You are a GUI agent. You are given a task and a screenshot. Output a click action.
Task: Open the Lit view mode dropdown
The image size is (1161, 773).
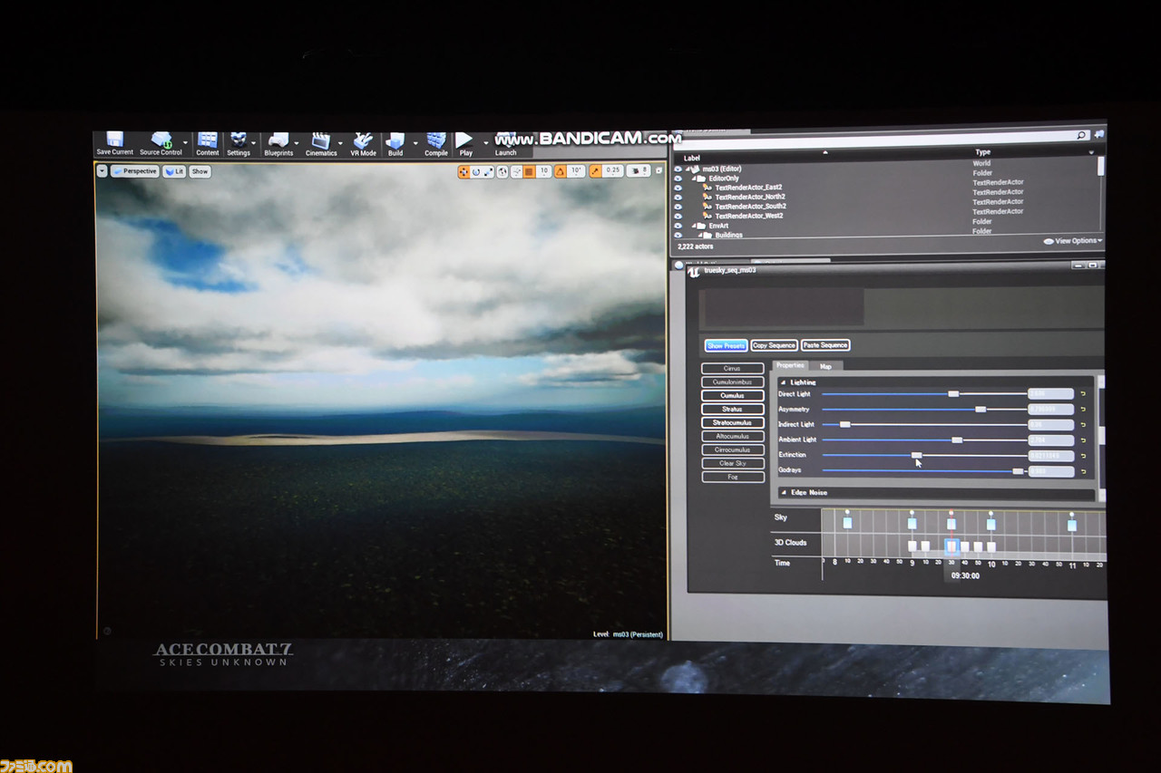[174, 171]
